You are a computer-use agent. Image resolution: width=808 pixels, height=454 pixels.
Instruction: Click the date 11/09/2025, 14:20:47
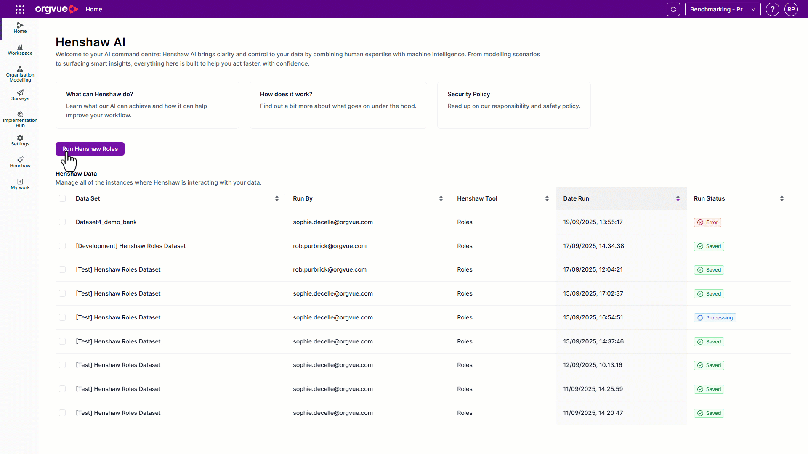(x=593, y=413)
